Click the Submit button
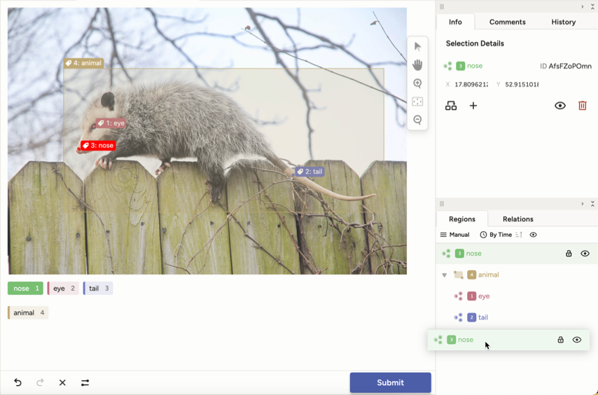 tap(390, 382)
